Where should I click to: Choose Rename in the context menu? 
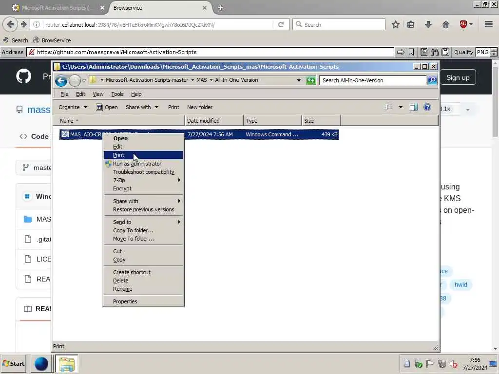pos(144,289)
